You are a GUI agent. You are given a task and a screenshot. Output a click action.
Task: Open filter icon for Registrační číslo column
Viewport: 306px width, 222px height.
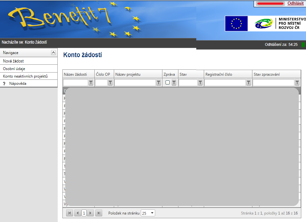[248, 83]
